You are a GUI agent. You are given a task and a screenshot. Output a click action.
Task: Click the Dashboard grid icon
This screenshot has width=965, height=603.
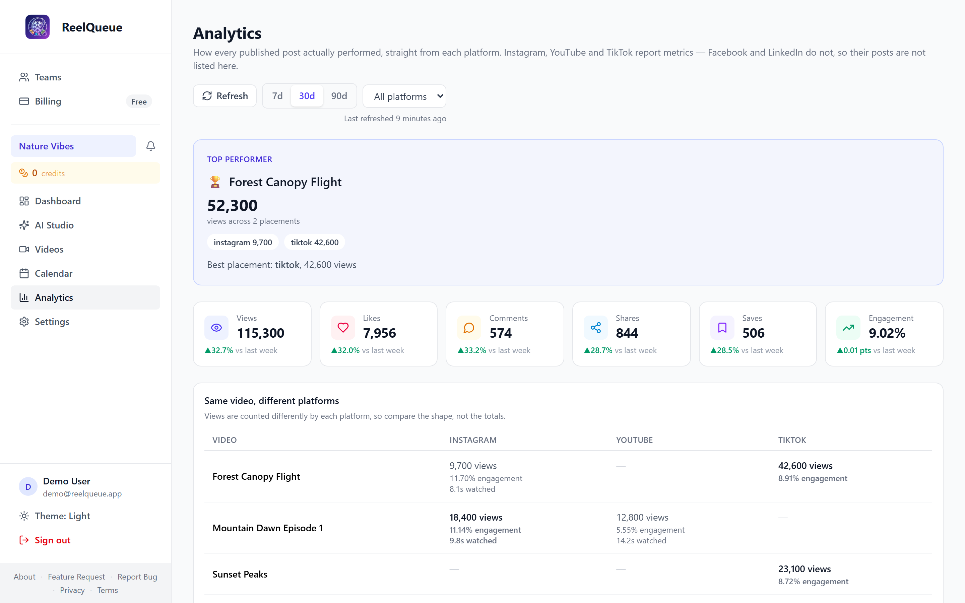[x=24, y=201]
